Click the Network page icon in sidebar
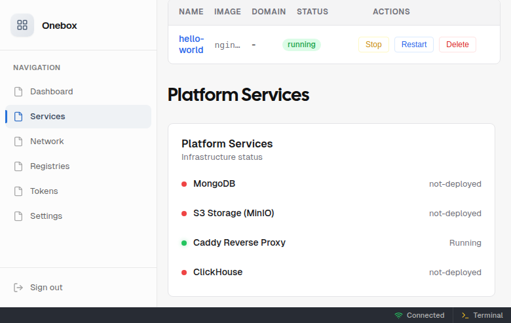Viewport: 511px width, 323px height. point(18,142)
